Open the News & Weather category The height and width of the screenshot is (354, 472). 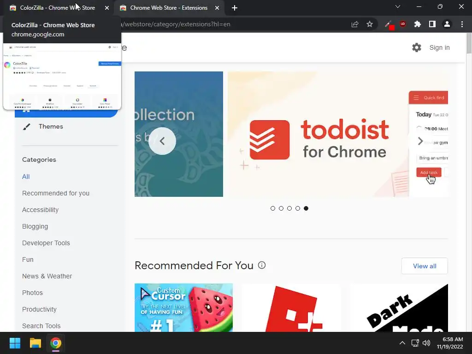click(47, 276)
